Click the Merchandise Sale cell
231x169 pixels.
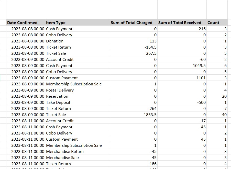[77, 158]
